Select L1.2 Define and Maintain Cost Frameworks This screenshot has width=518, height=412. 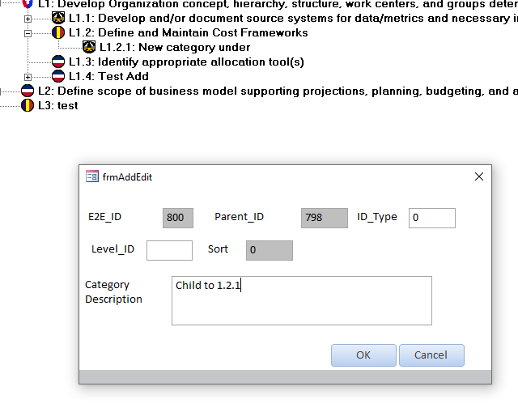point(189,32)
